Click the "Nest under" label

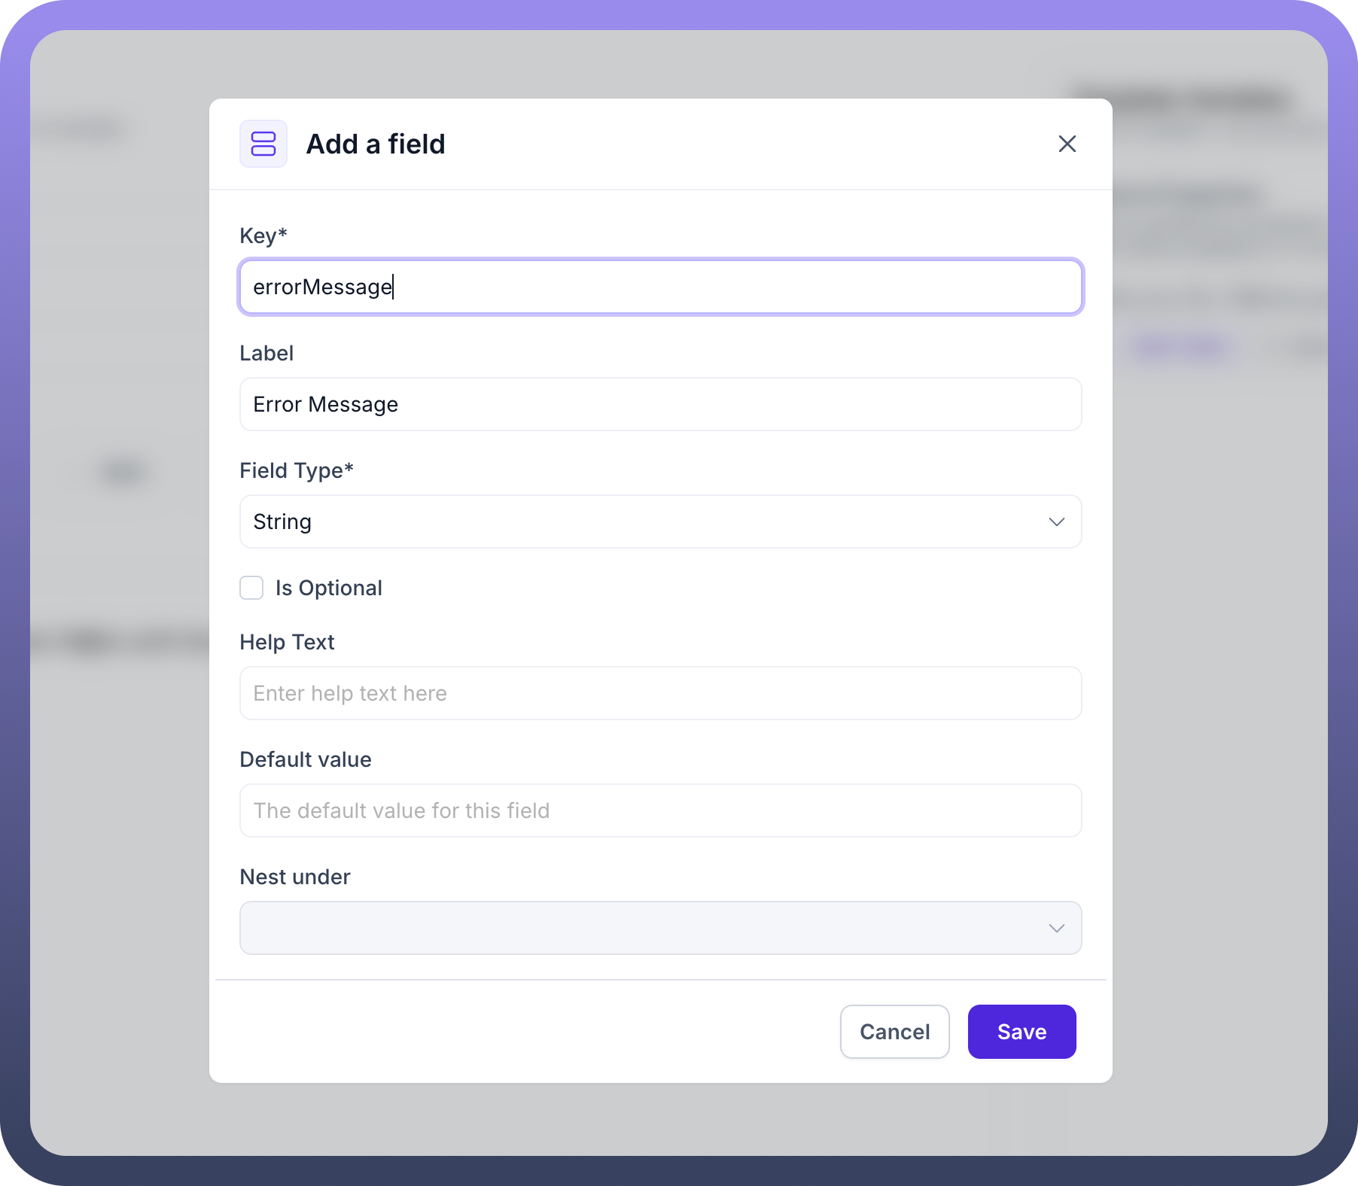coord(294,877)
